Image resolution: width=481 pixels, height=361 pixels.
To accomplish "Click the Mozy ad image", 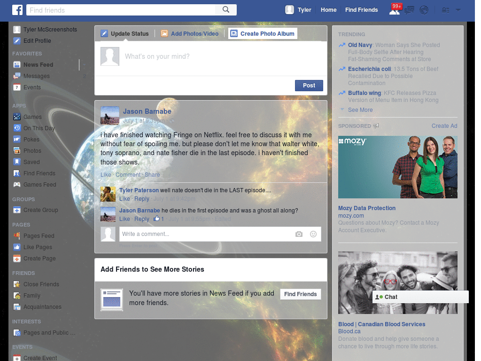I will 397,167.
